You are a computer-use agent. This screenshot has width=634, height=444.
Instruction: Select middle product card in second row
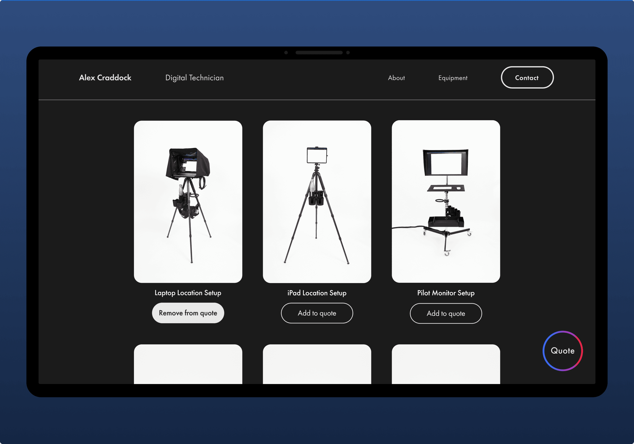point(317,364)
